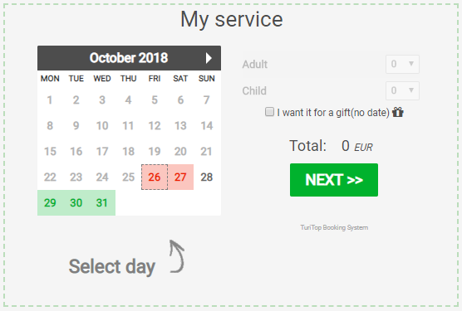
Task: Click the gift box icon
Action: tap(398, 112)
